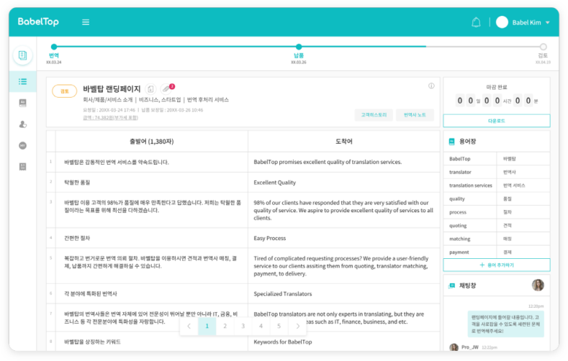Image resolution: width=568 pixels, height=361 pixels.
Task: Click the 고객히스토리 button
Action: pos(374,115)
